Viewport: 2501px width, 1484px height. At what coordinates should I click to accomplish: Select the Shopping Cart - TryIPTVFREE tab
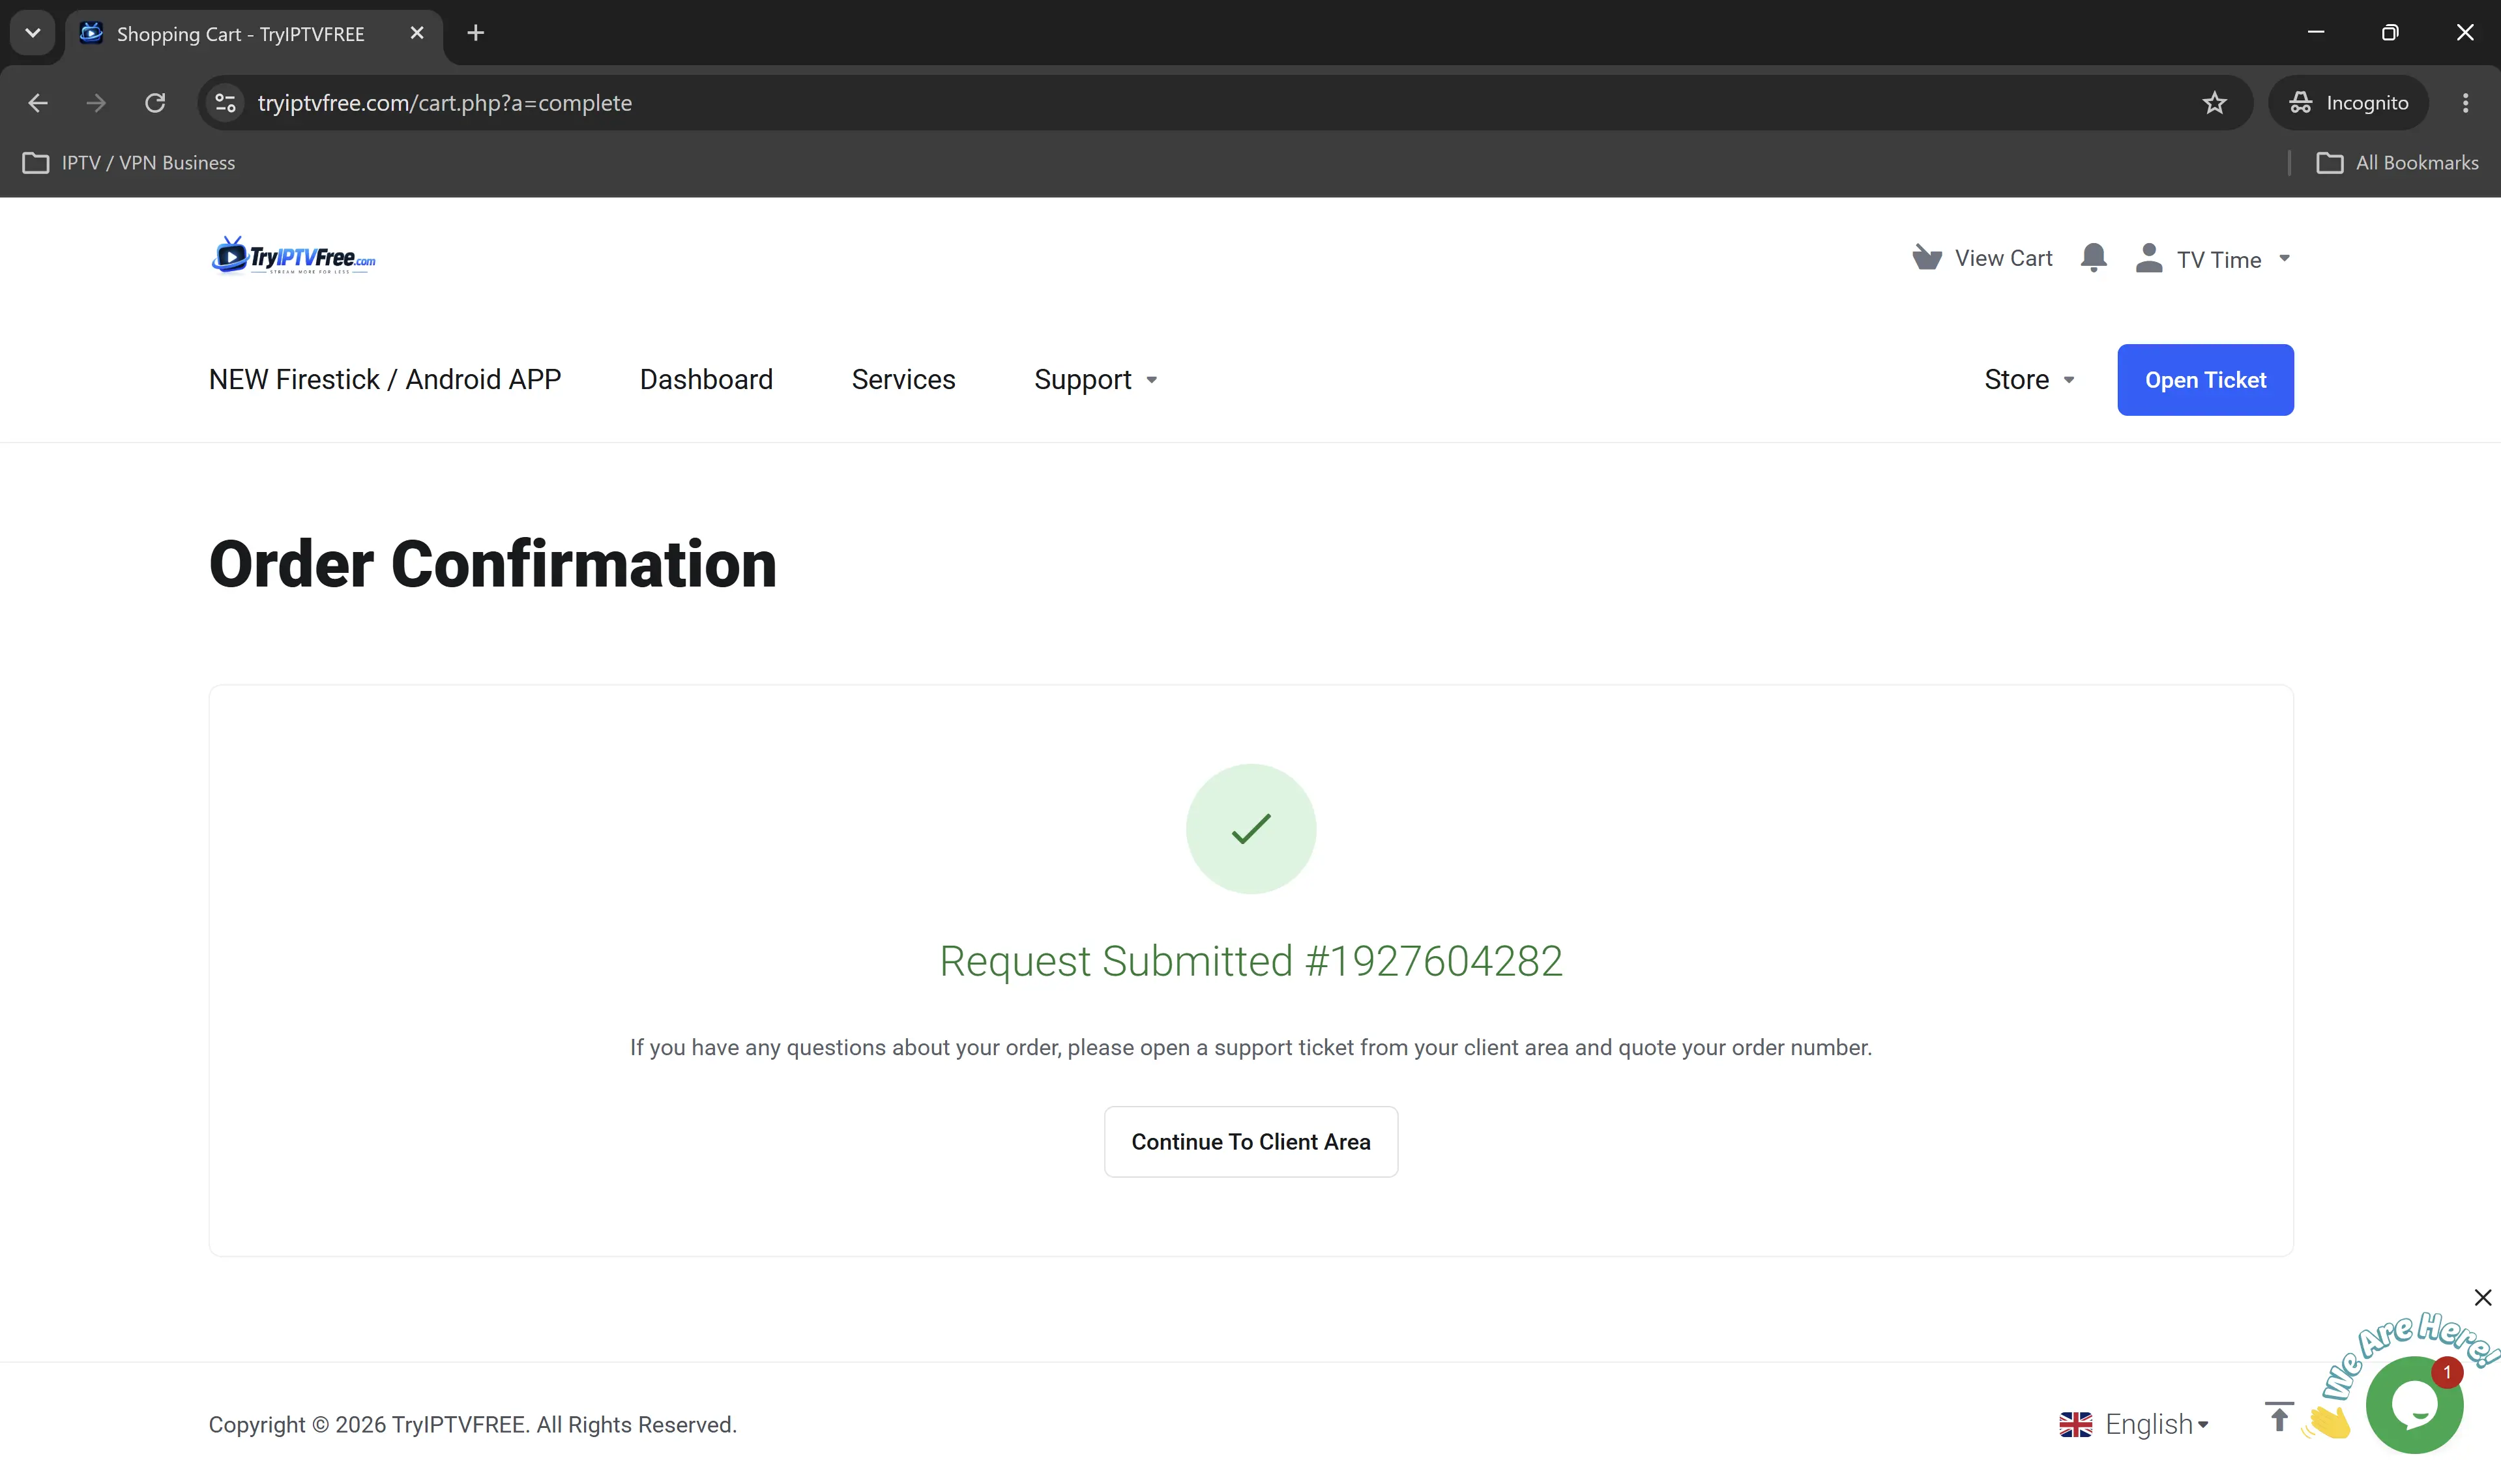tap(255, 34)
